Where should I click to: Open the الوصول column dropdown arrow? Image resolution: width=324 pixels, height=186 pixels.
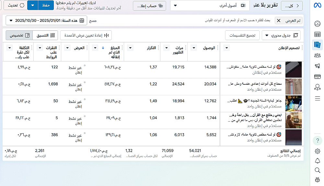tap(194, 48)
